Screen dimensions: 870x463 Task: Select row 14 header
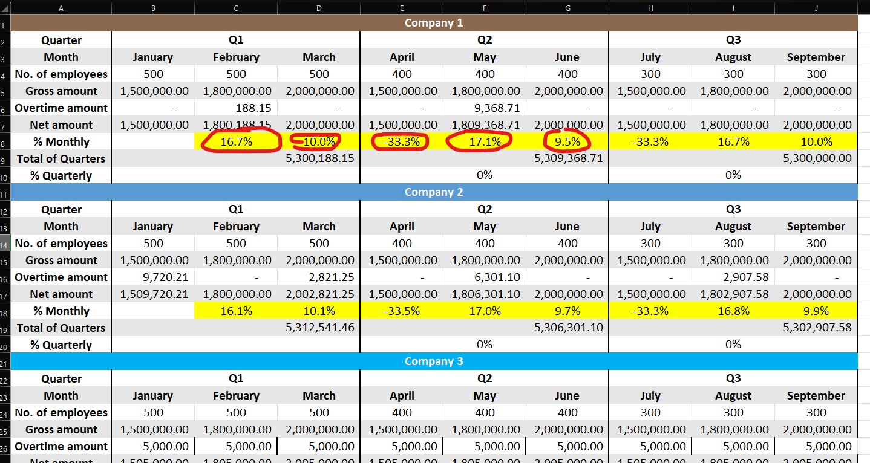(x=5, y=244)
